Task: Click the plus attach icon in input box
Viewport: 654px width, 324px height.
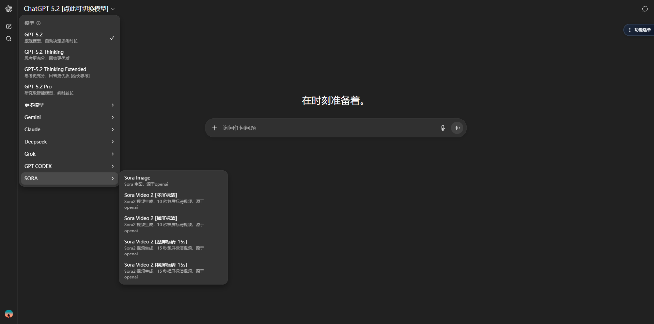Action: point(215,128)
